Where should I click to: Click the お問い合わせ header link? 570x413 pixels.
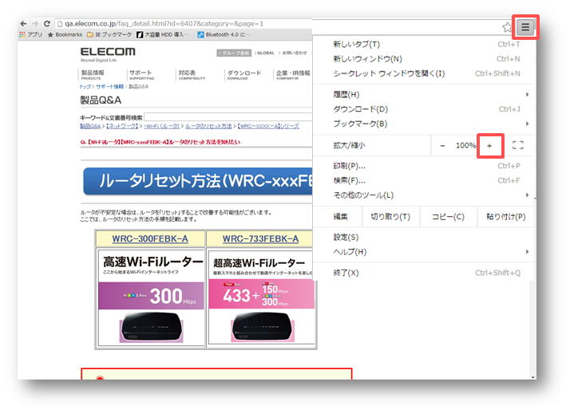click(x=294, y=53)
